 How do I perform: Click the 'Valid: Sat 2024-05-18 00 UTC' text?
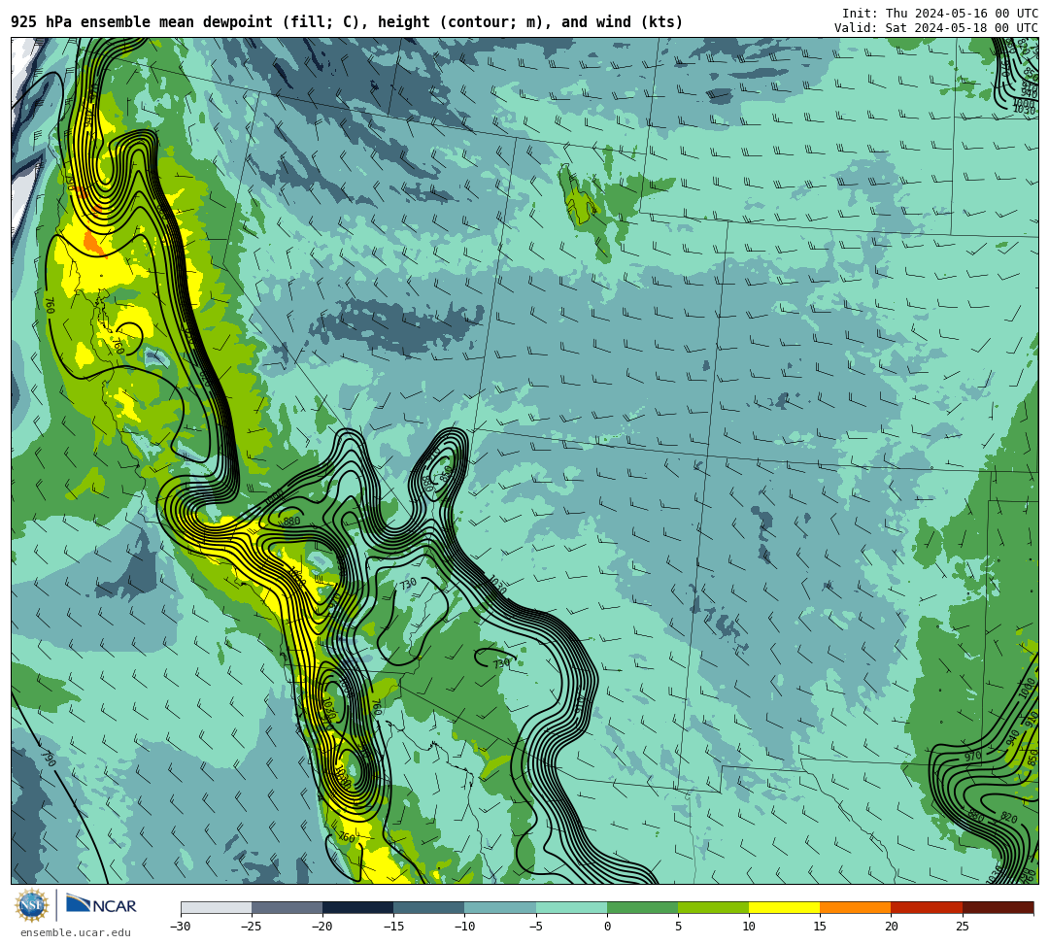936,28
